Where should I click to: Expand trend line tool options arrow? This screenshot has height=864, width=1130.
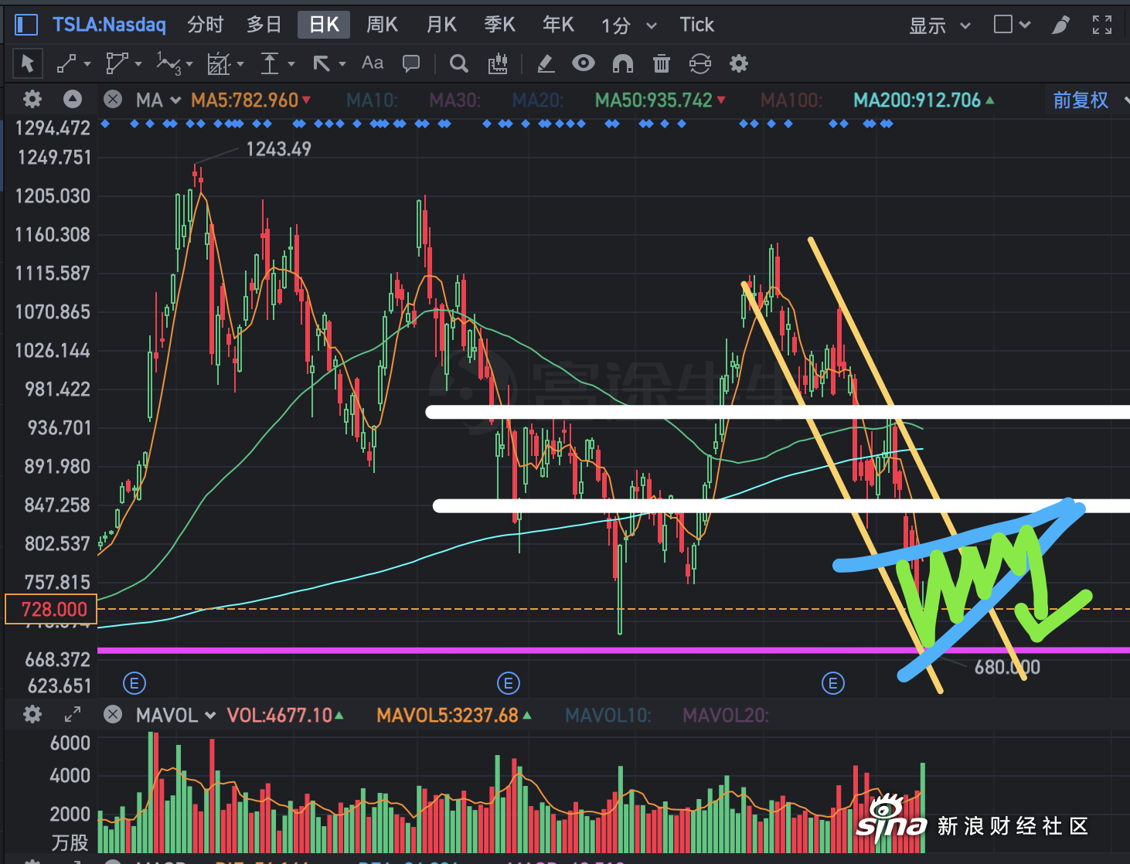(x=87, y=64)
